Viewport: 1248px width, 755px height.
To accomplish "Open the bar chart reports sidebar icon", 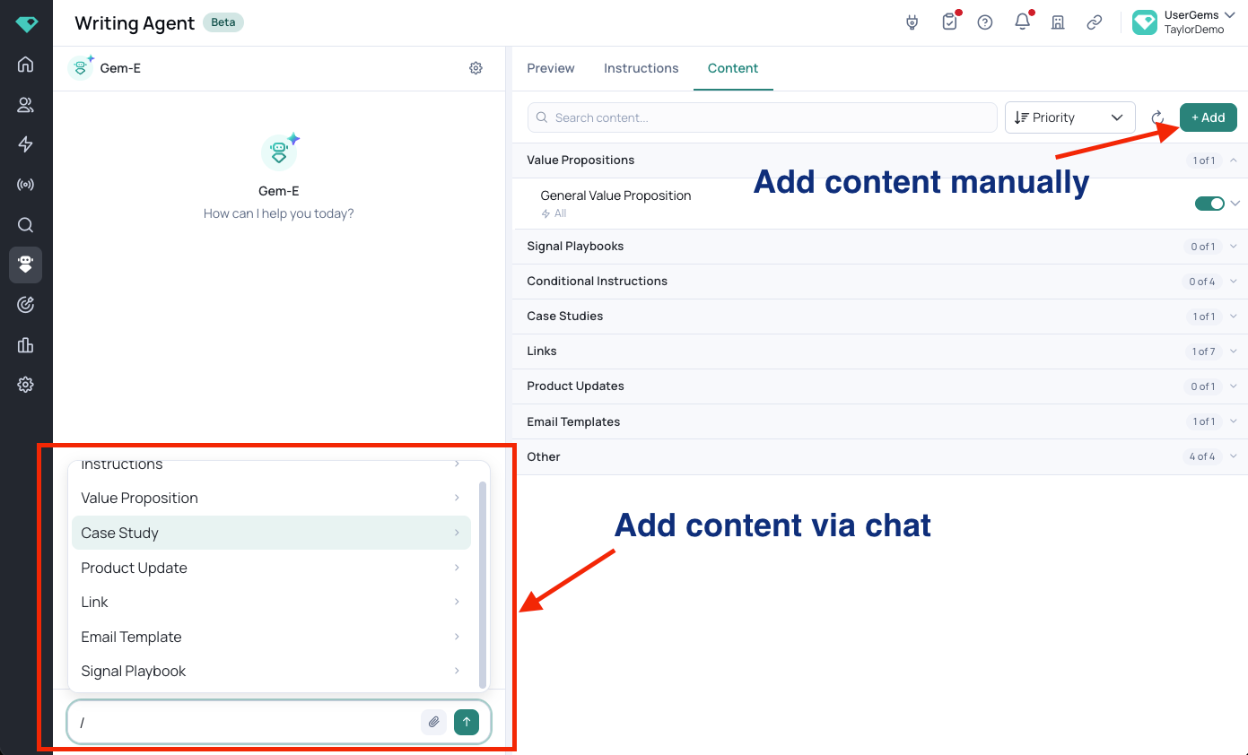I will 25,345.
